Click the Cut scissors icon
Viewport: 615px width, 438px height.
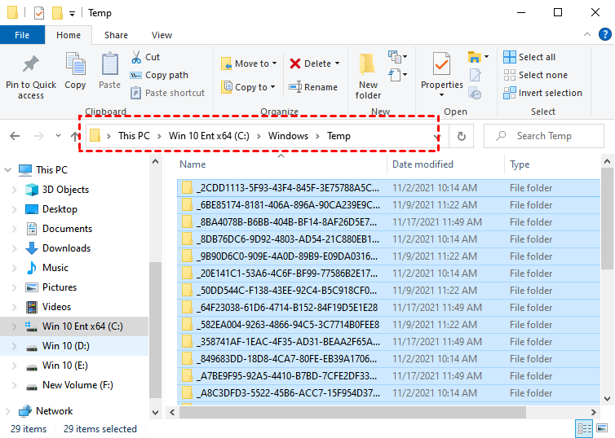(x=135, y=57)
